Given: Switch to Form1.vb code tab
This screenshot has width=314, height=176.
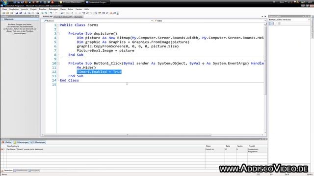Looking at the screenshot, I should [x=48, y=17].
